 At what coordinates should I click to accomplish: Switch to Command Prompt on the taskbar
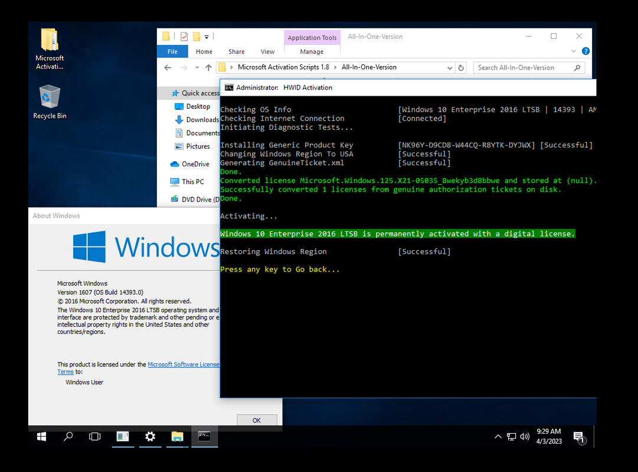[x=204, y=437]
